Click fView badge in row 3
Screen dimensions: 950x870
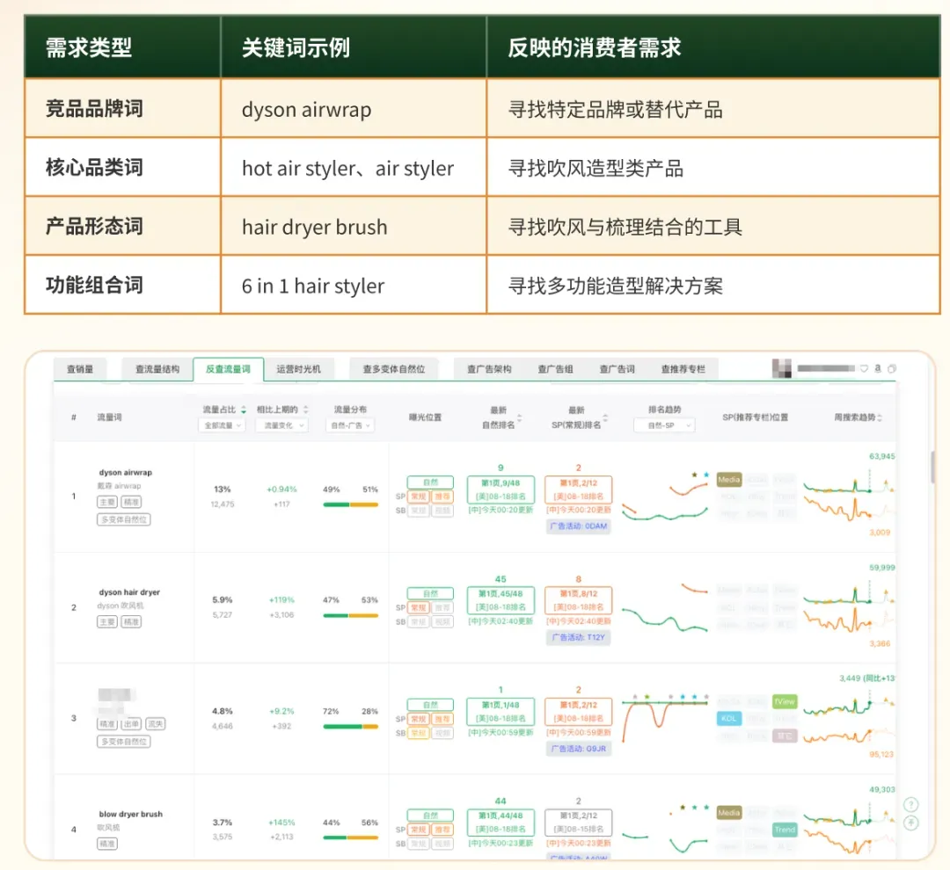coord(785,701)
